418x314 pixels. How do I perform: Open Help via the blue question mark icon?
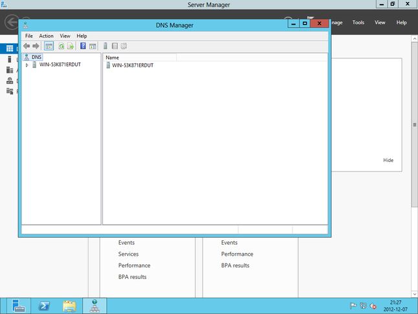(x=83, y=46)
